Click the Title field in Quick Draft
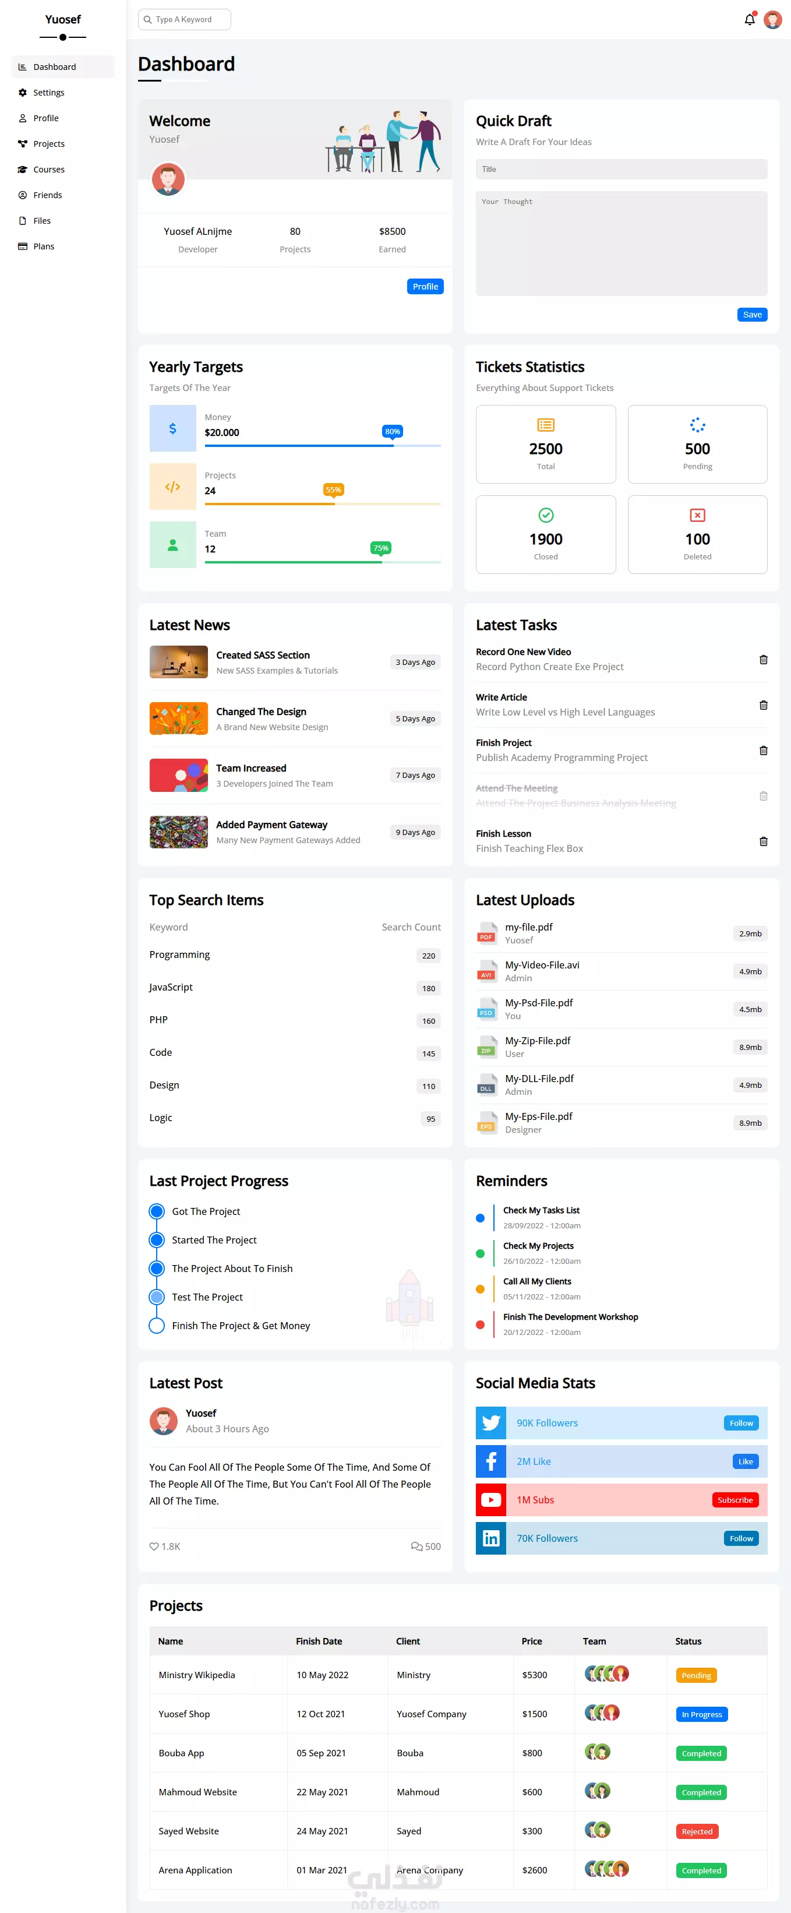 [621, 168]
